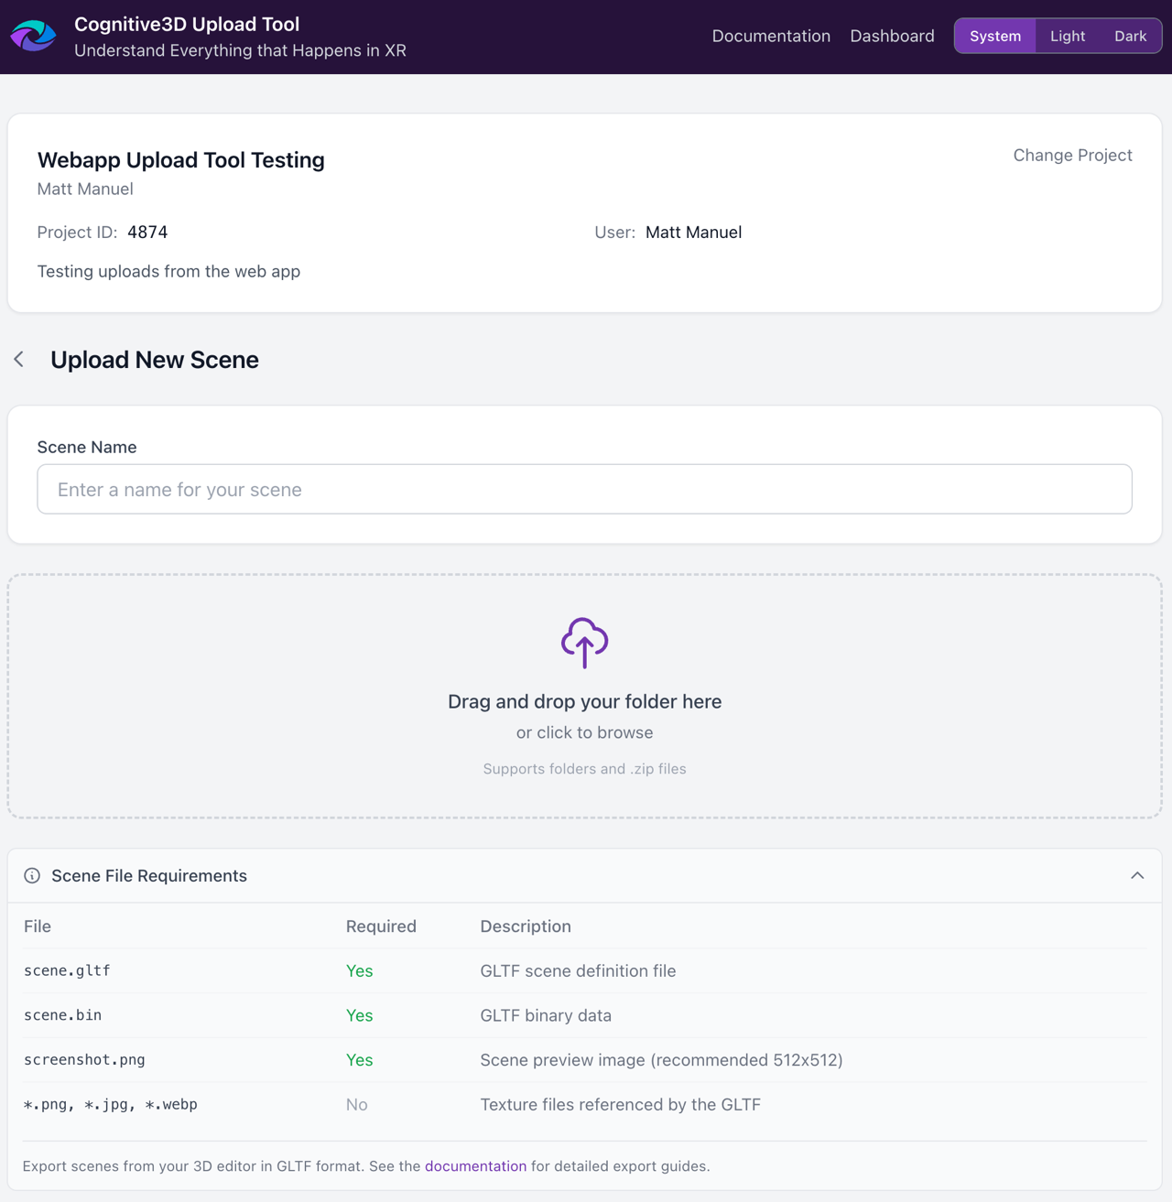
Task: Click the Change Project button
Action: pyautogui.click(x=1072, y=156)
